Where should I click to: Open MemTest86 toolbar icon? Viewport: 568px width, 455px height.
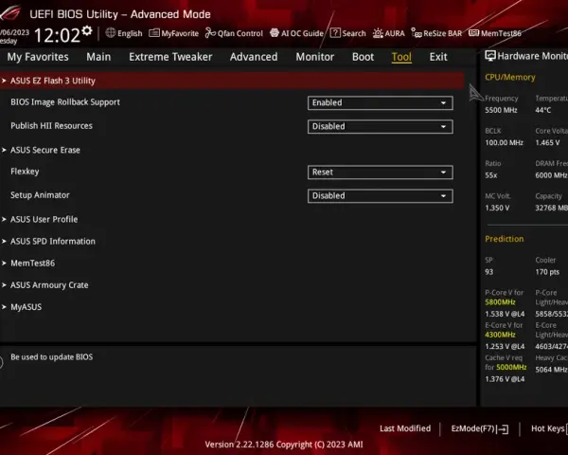tap(473, 33)
